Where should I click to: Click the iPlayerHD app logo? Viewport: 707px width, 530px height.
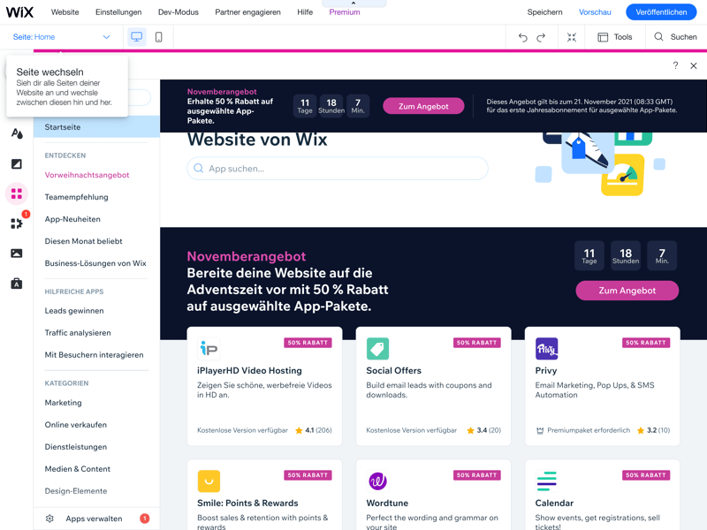click(209, 349)
